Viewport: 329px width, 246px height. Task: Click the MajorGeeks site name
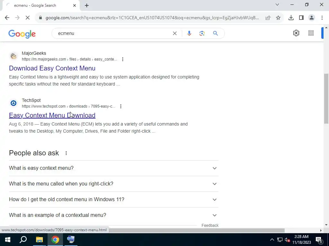tap(34, 53)
